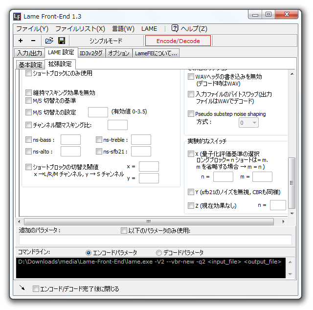Click the command line box scroll-up arrow

(x=290, y=262)
